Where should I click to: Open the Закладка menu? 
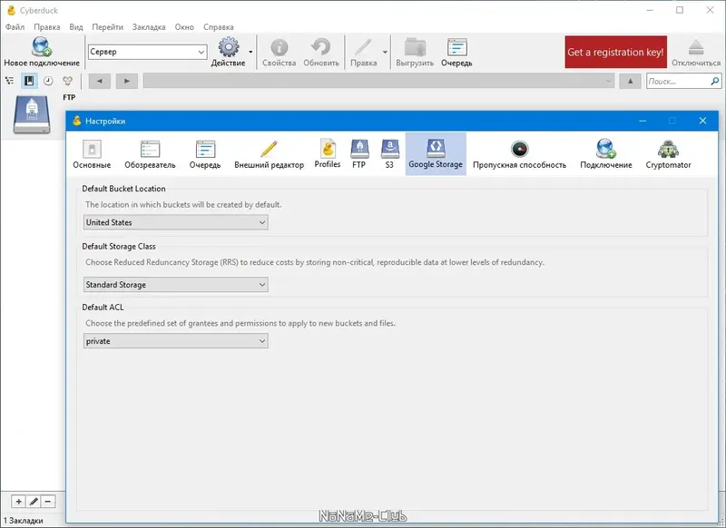[149, 27]
